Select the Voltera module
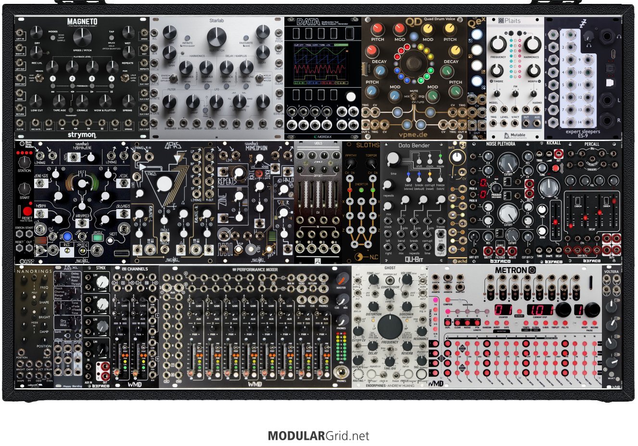Screen dimensions: 638x446 tap(612, 327)
